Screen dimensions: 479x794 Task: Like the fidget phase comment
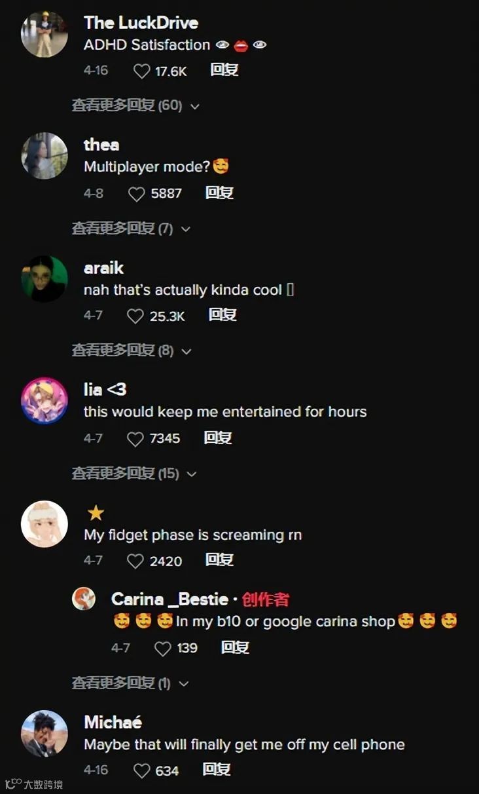coord(135,561)
